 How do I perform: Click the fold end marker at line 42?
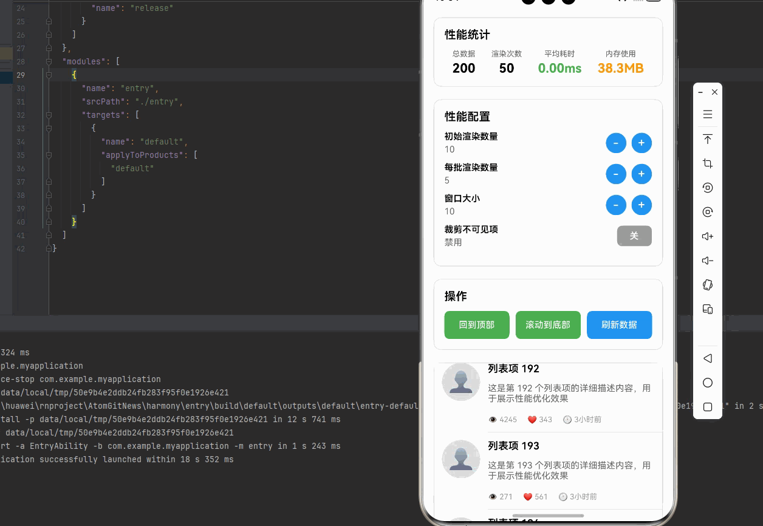click(x=49, y=248)
